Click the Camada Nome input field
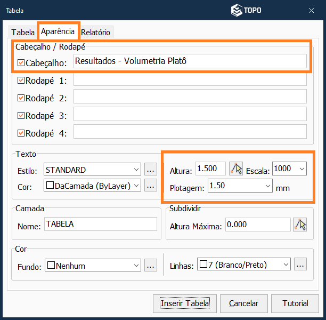Viewport: 326px width, 320px height. click(100, 225)
